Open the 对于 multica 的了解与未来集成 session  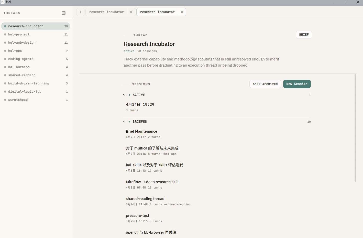tap(217, 151)
